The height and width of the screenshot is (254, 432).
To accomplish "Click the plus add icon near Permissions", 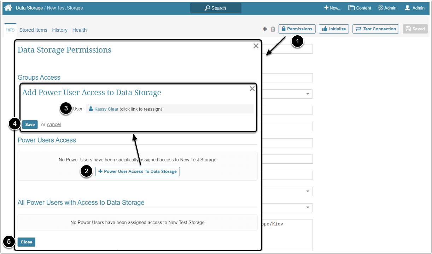I will pos(265,29).
